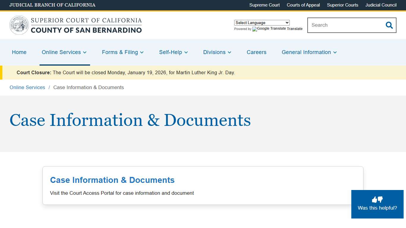The width and height of the screenshot is (406, 228).
Task: Open the Judicial Council link
Action: 381,5
